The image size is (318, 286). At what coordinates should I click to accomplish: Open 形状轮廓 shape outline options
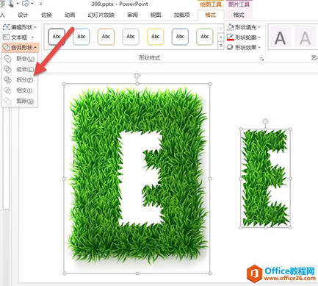pyautogui.click(x=244, y=37)
